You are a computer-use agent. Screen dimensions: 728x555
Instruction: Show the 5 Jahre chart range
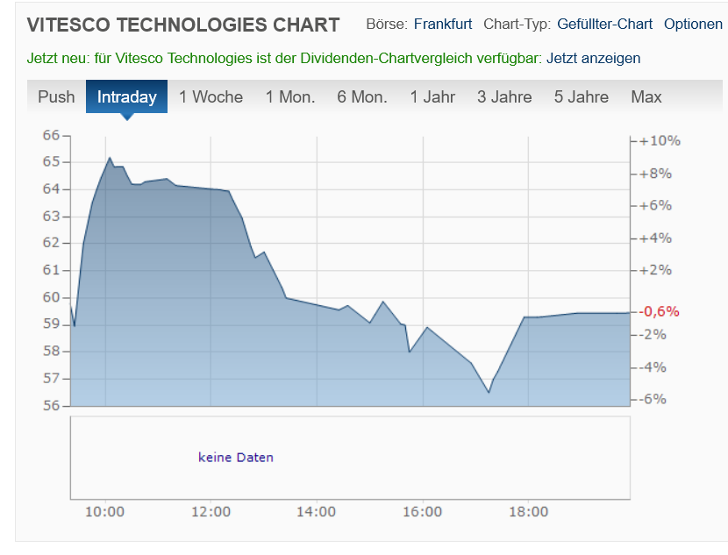582,96
